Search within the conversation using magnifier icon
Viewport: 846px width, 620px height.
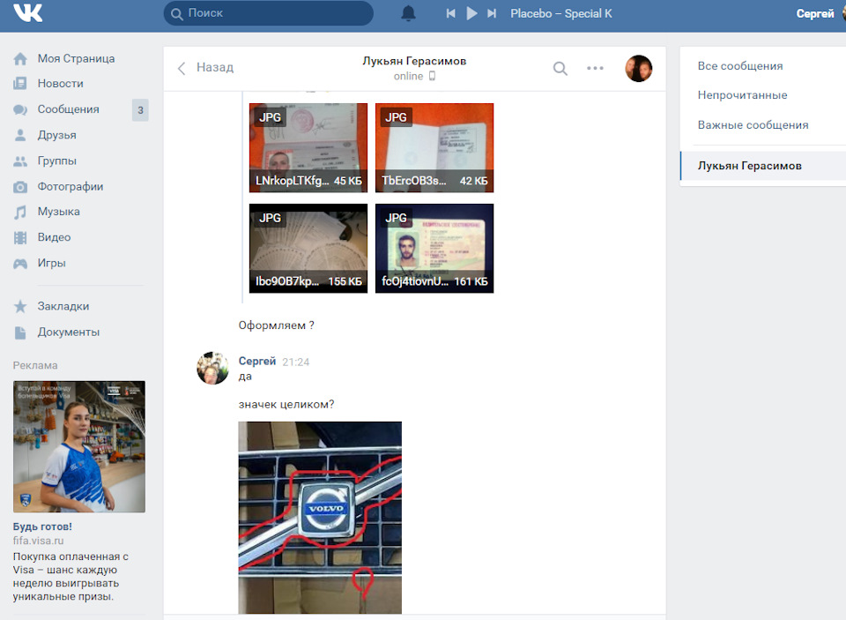click(560, 68)
